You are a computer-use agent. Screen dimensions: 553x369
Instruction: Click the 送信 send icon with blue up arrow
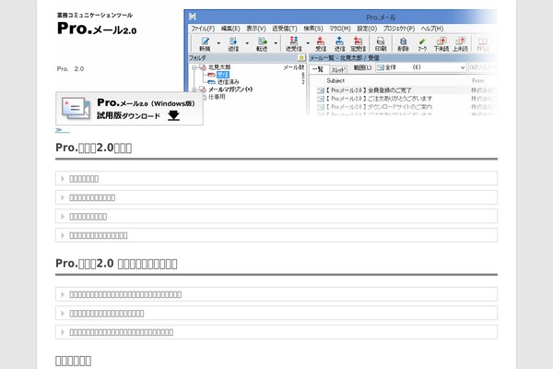click(339, 44)
